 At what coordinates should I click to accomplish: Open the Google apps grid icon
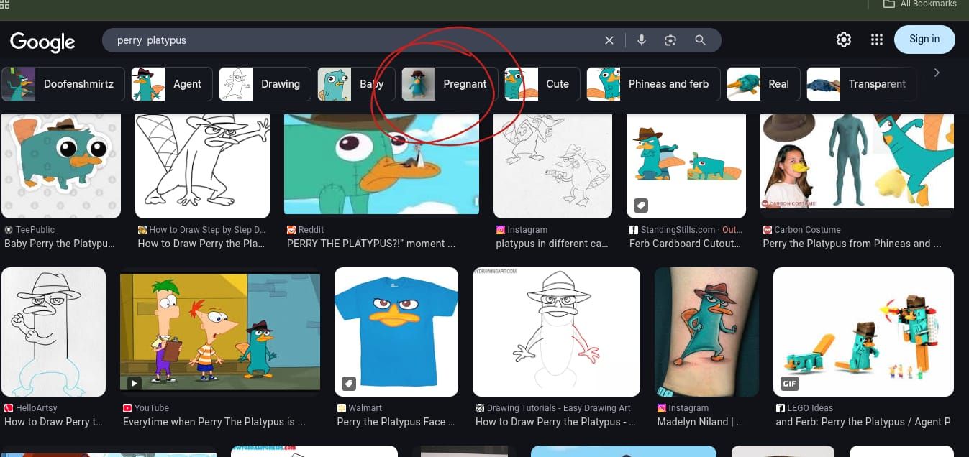pyautogui.click(x=876, y=40)
